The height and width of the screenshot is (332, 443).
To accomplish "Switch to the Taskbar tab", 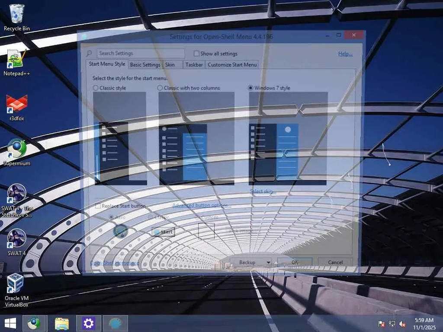I will point(194,65).
